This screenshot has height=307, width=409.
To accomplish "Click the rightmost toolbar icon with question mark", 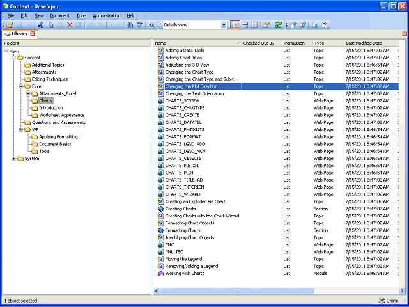I will tap(325, 25).
